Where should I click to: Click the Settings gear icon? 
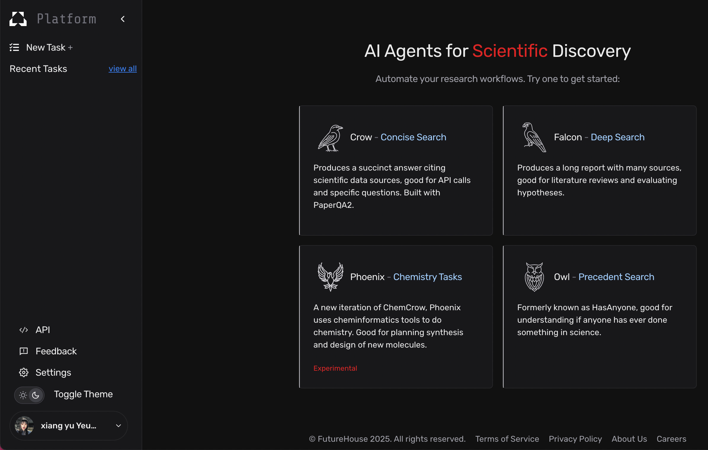tap(24, 372)
